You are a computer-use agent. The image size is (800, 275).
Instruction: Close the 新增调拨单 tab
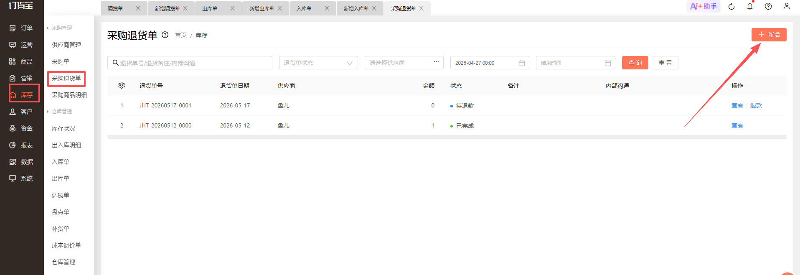tap(185, 8)
